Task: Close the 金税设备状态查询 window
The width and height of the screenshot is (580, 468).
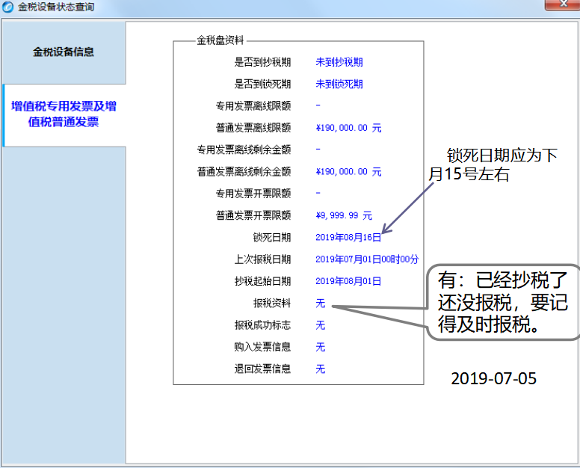Action: pyautogui.click(x=559, y=5)
